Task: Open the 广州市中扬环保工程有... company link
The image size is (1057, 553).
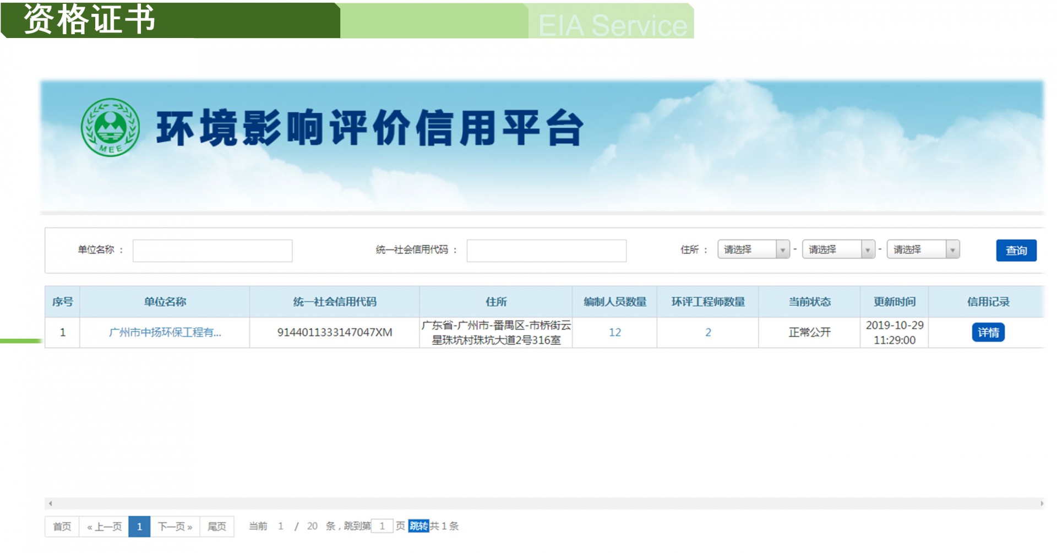Action: pos(165,332)
